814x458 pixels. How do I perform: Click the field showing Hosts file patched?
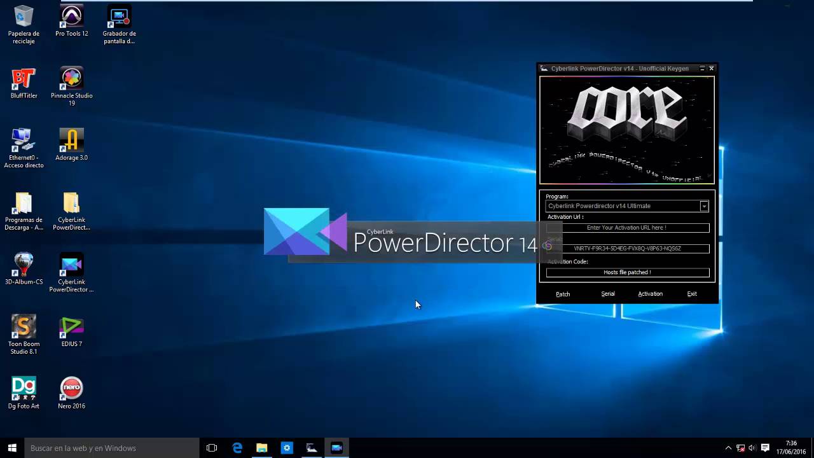point(627,272)
